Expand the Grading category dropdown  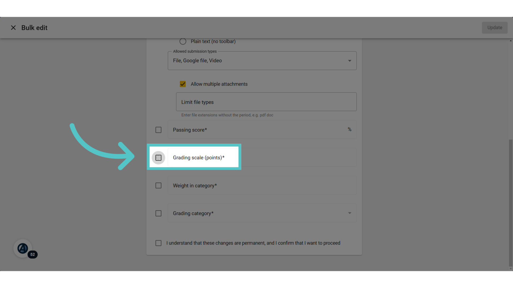point(262,213)
